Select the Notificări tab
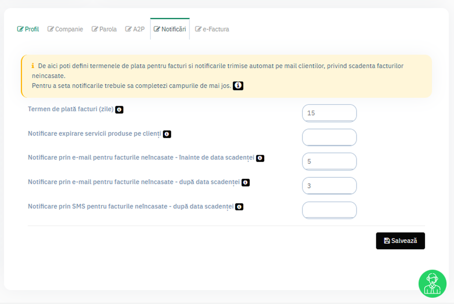Viewport: 454px width, 304px height. (170, 29)
